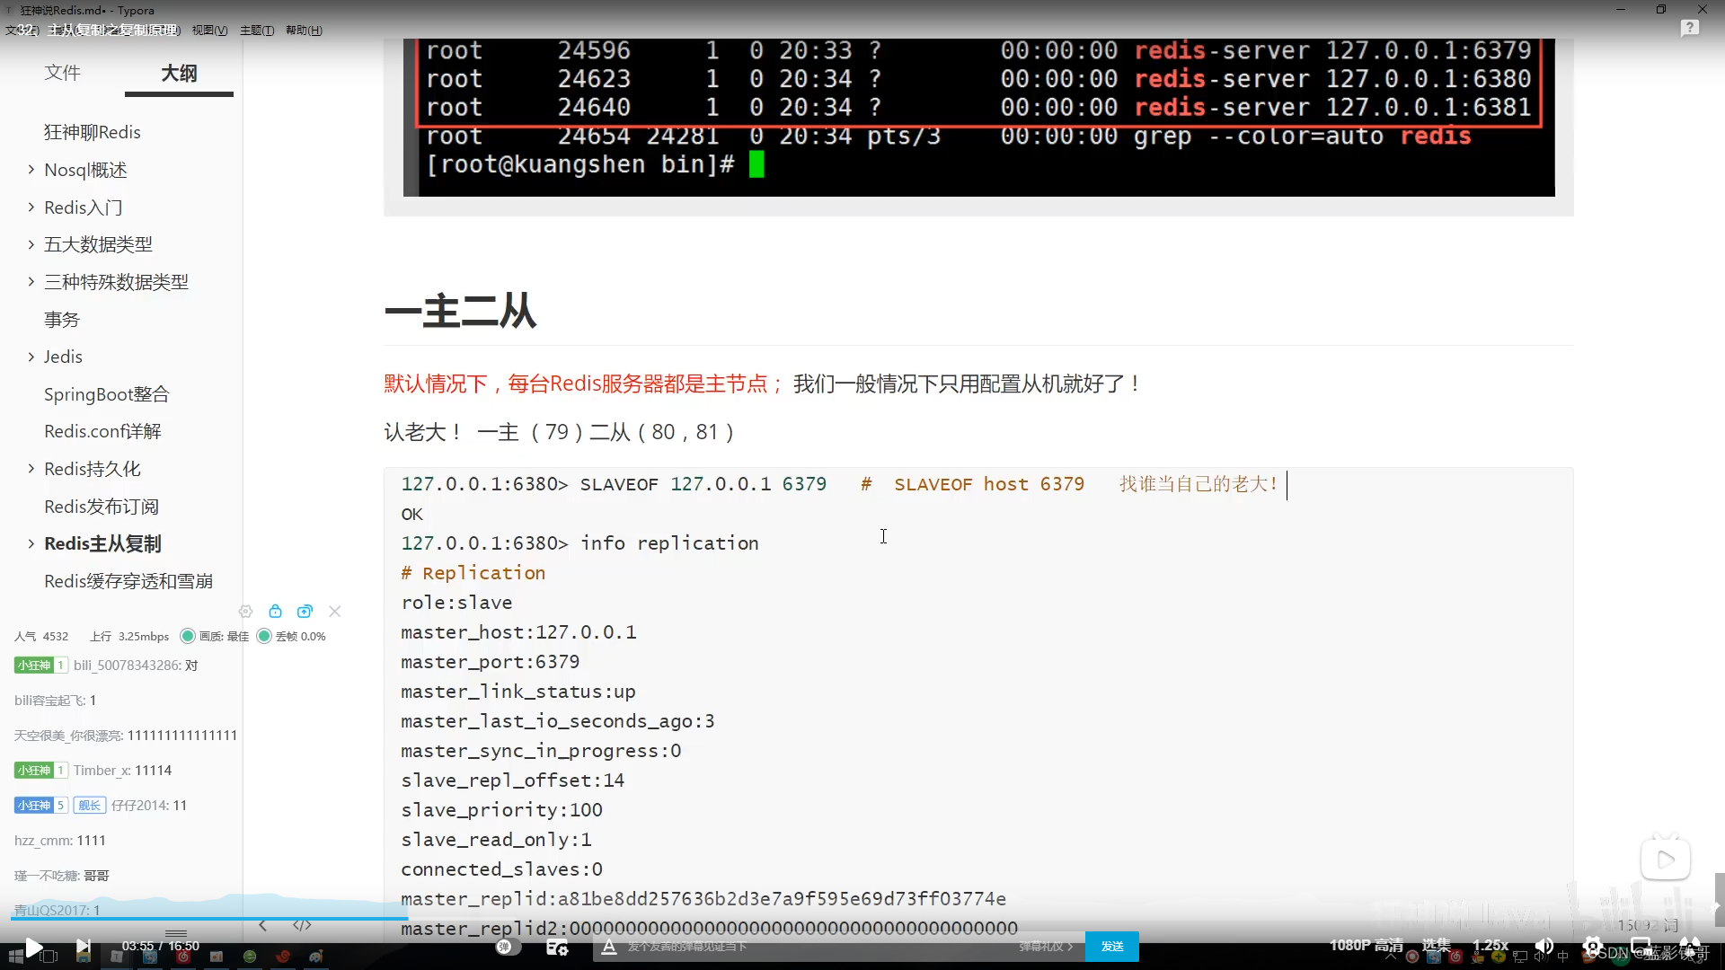Expand the Redis主从复制 outline section
Image resolution: width=1725 pixels, height=970 pixels.
(x=31, y=544)
